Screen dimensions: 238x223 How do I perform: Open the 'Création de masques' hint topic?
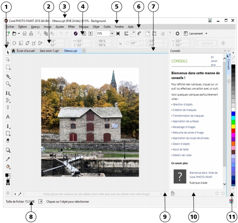click(x=185, y=110)
